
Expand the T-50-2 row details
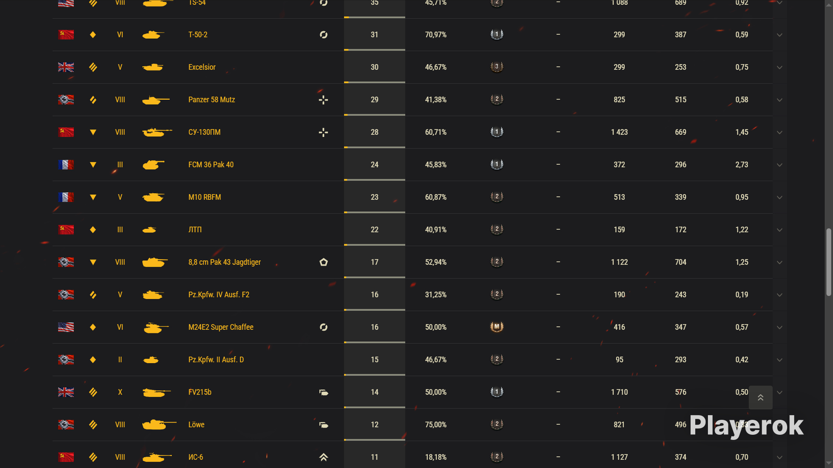click(x=780, y=35)
